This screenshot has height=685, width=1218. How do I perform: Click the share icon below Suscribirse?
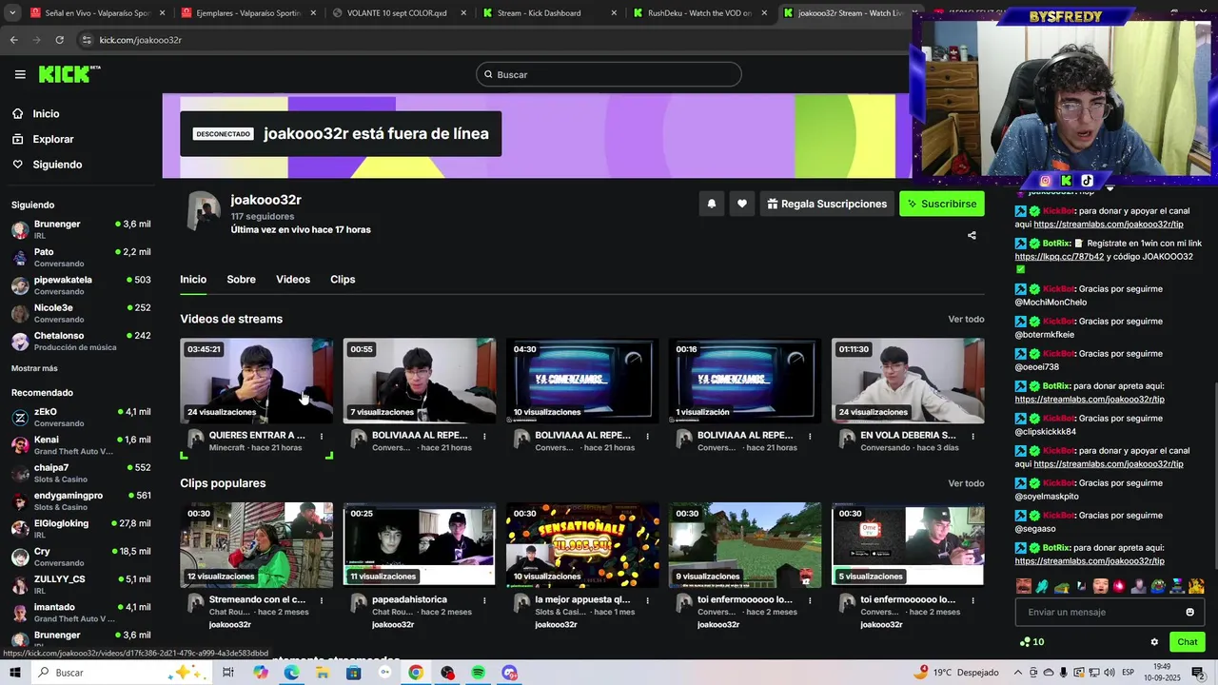click(972, 235)
